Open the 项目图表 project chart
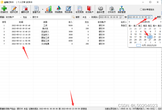 pyautogui.click(x=58, y=10)
